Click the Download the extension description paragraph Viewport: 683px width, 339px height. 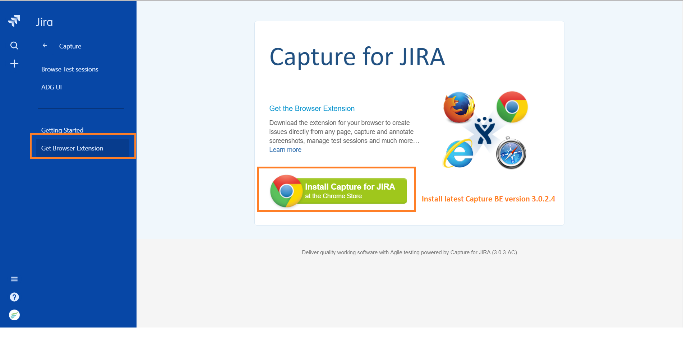tap(344, 132)
